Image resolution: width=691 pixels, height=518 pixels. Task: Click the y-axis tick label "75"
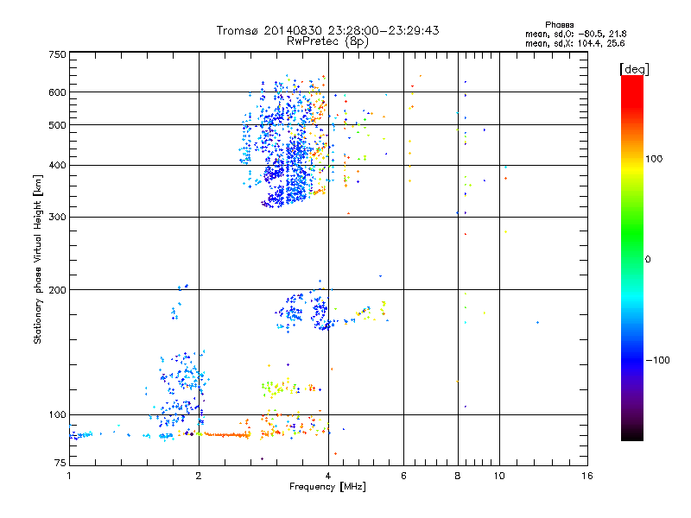click(60, 463)
